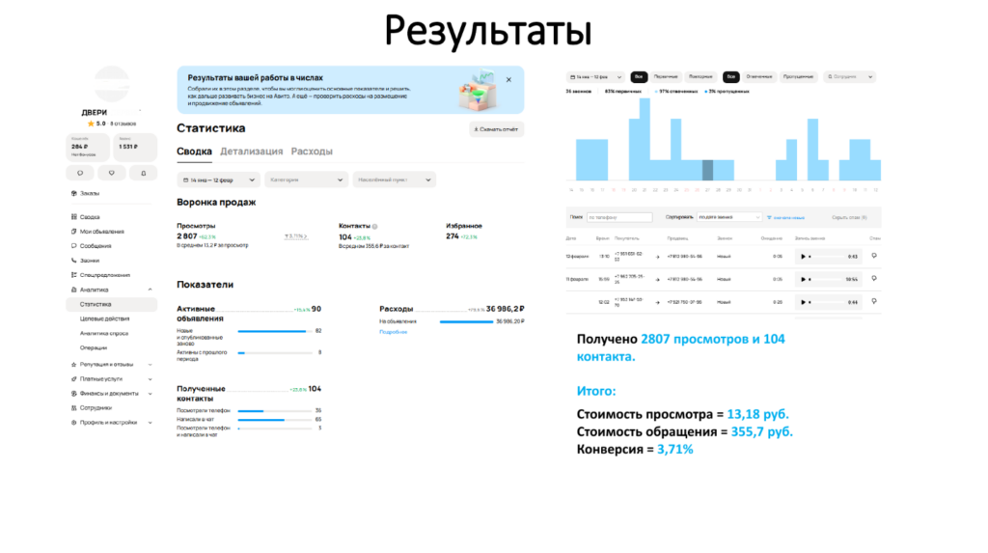Click the dark highlighted bar on day 27
The image size is (988, 553).
click(707, 170)
